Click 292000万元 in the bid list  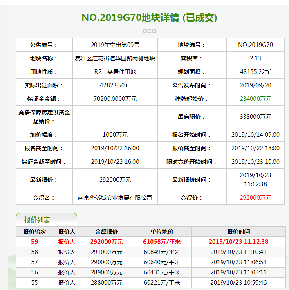106,242
